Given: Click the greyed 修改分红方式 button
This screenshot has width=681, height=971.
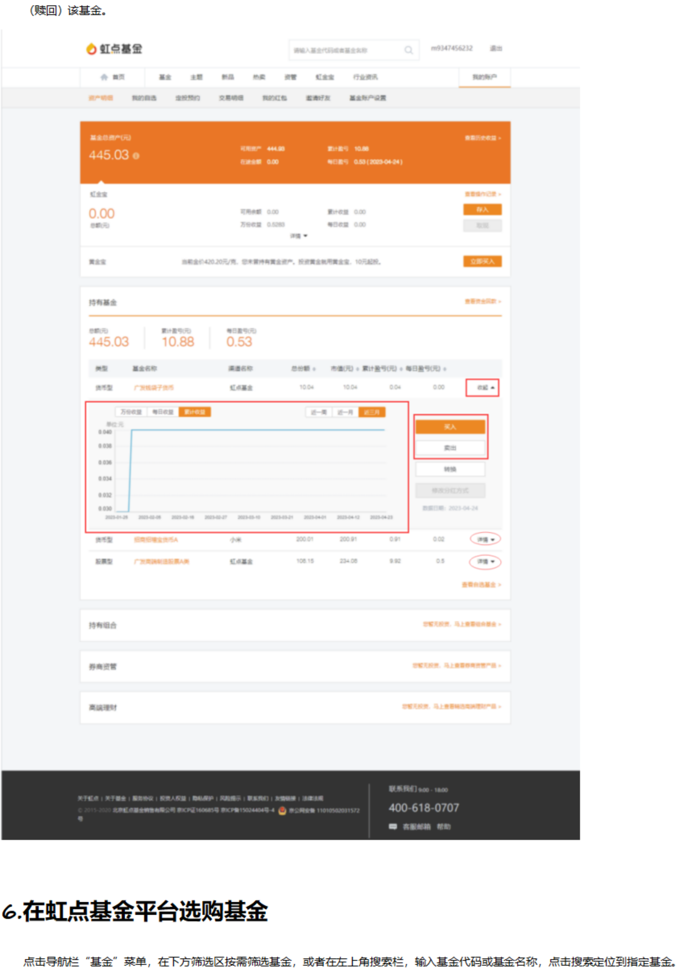Looking at the screenshot, I should click(450, 490).
